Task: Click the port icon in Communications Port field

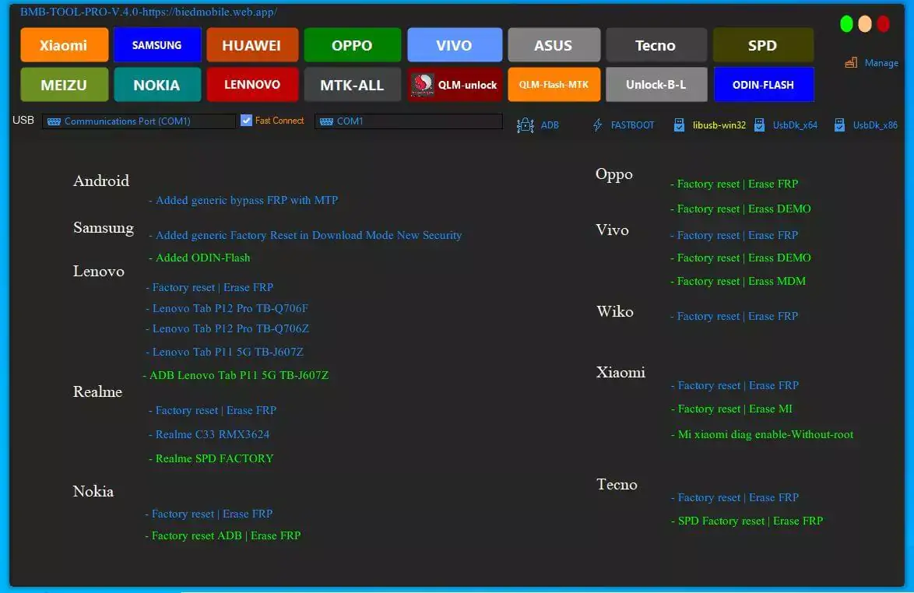Action: click(54, 121)
